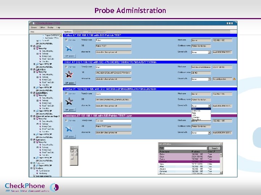Screen dimensions: 261x195
Task: Click the Security shield icon under Colombes
Action: (37, 72)
